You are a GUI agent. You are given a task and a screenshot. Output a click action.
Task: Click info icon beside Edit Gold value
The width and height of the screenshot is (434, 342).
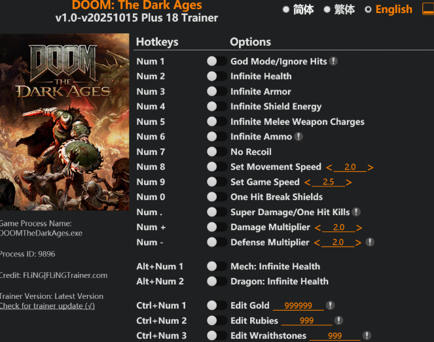[330, 305]
